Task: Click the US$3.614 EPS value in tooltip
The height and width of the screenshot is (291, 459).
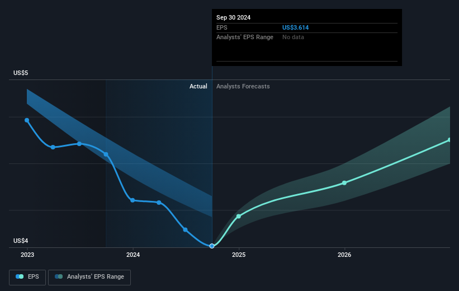Action: point(295,27)
